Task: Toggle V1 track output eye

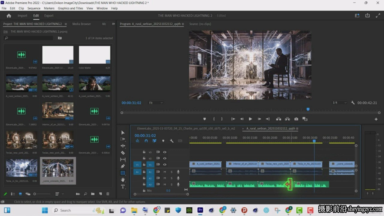Action: [165, 164]
